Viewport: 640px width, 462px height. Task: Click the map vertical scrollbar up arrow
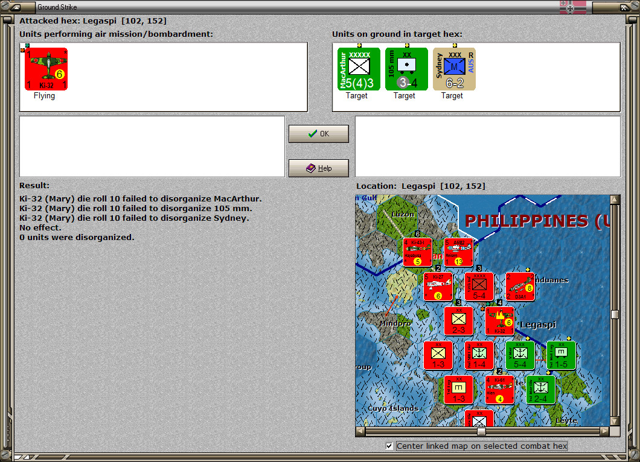pyautogui.click(x=615, y=200)
